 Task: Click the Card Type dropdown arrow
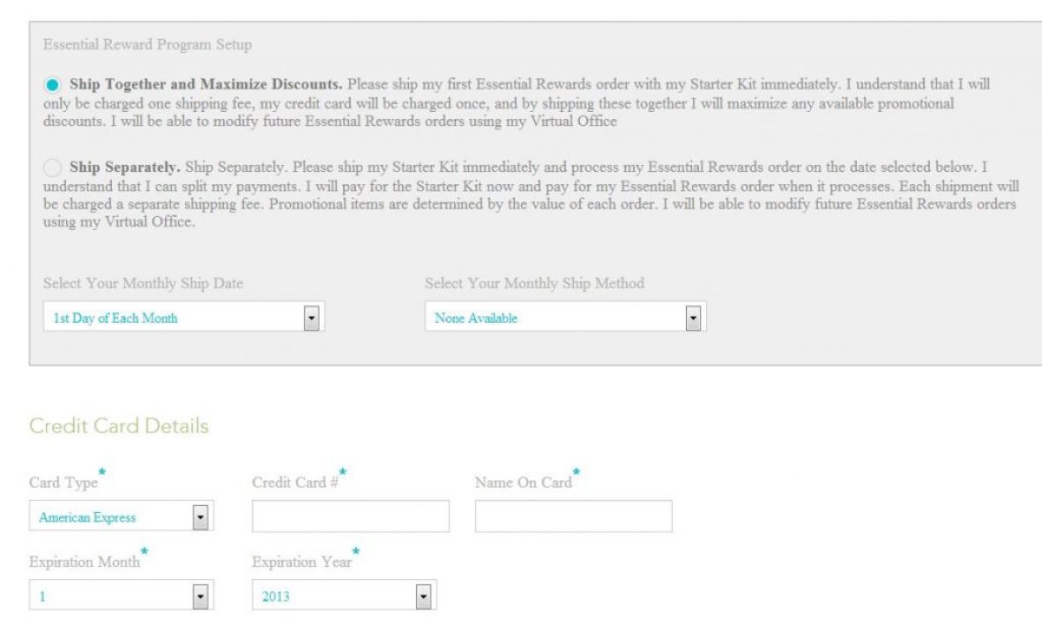click(200, 517)
